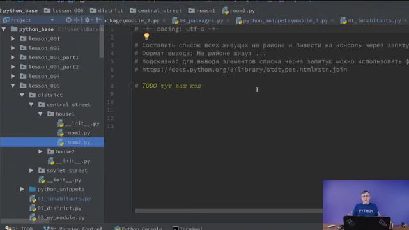Expand lesson_001 folder
This screenshot has height=230, width=409.
pyautogui.click(x=13, y=38)
